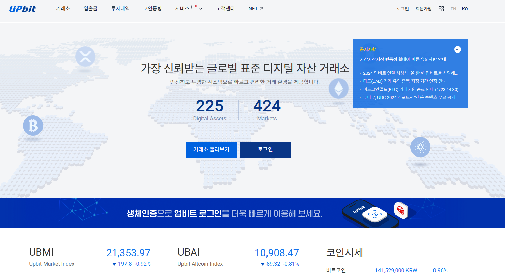Open notice 가상자산시장 변동성 확대에 따른 유의사항 안내

click(403, 59)
